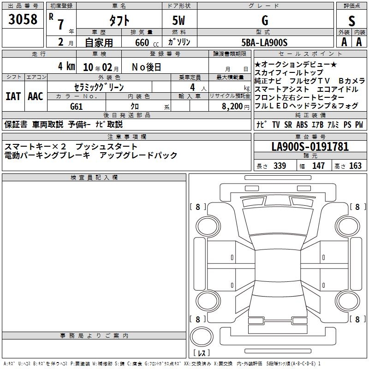Click the アップグレードパック note

138,155
